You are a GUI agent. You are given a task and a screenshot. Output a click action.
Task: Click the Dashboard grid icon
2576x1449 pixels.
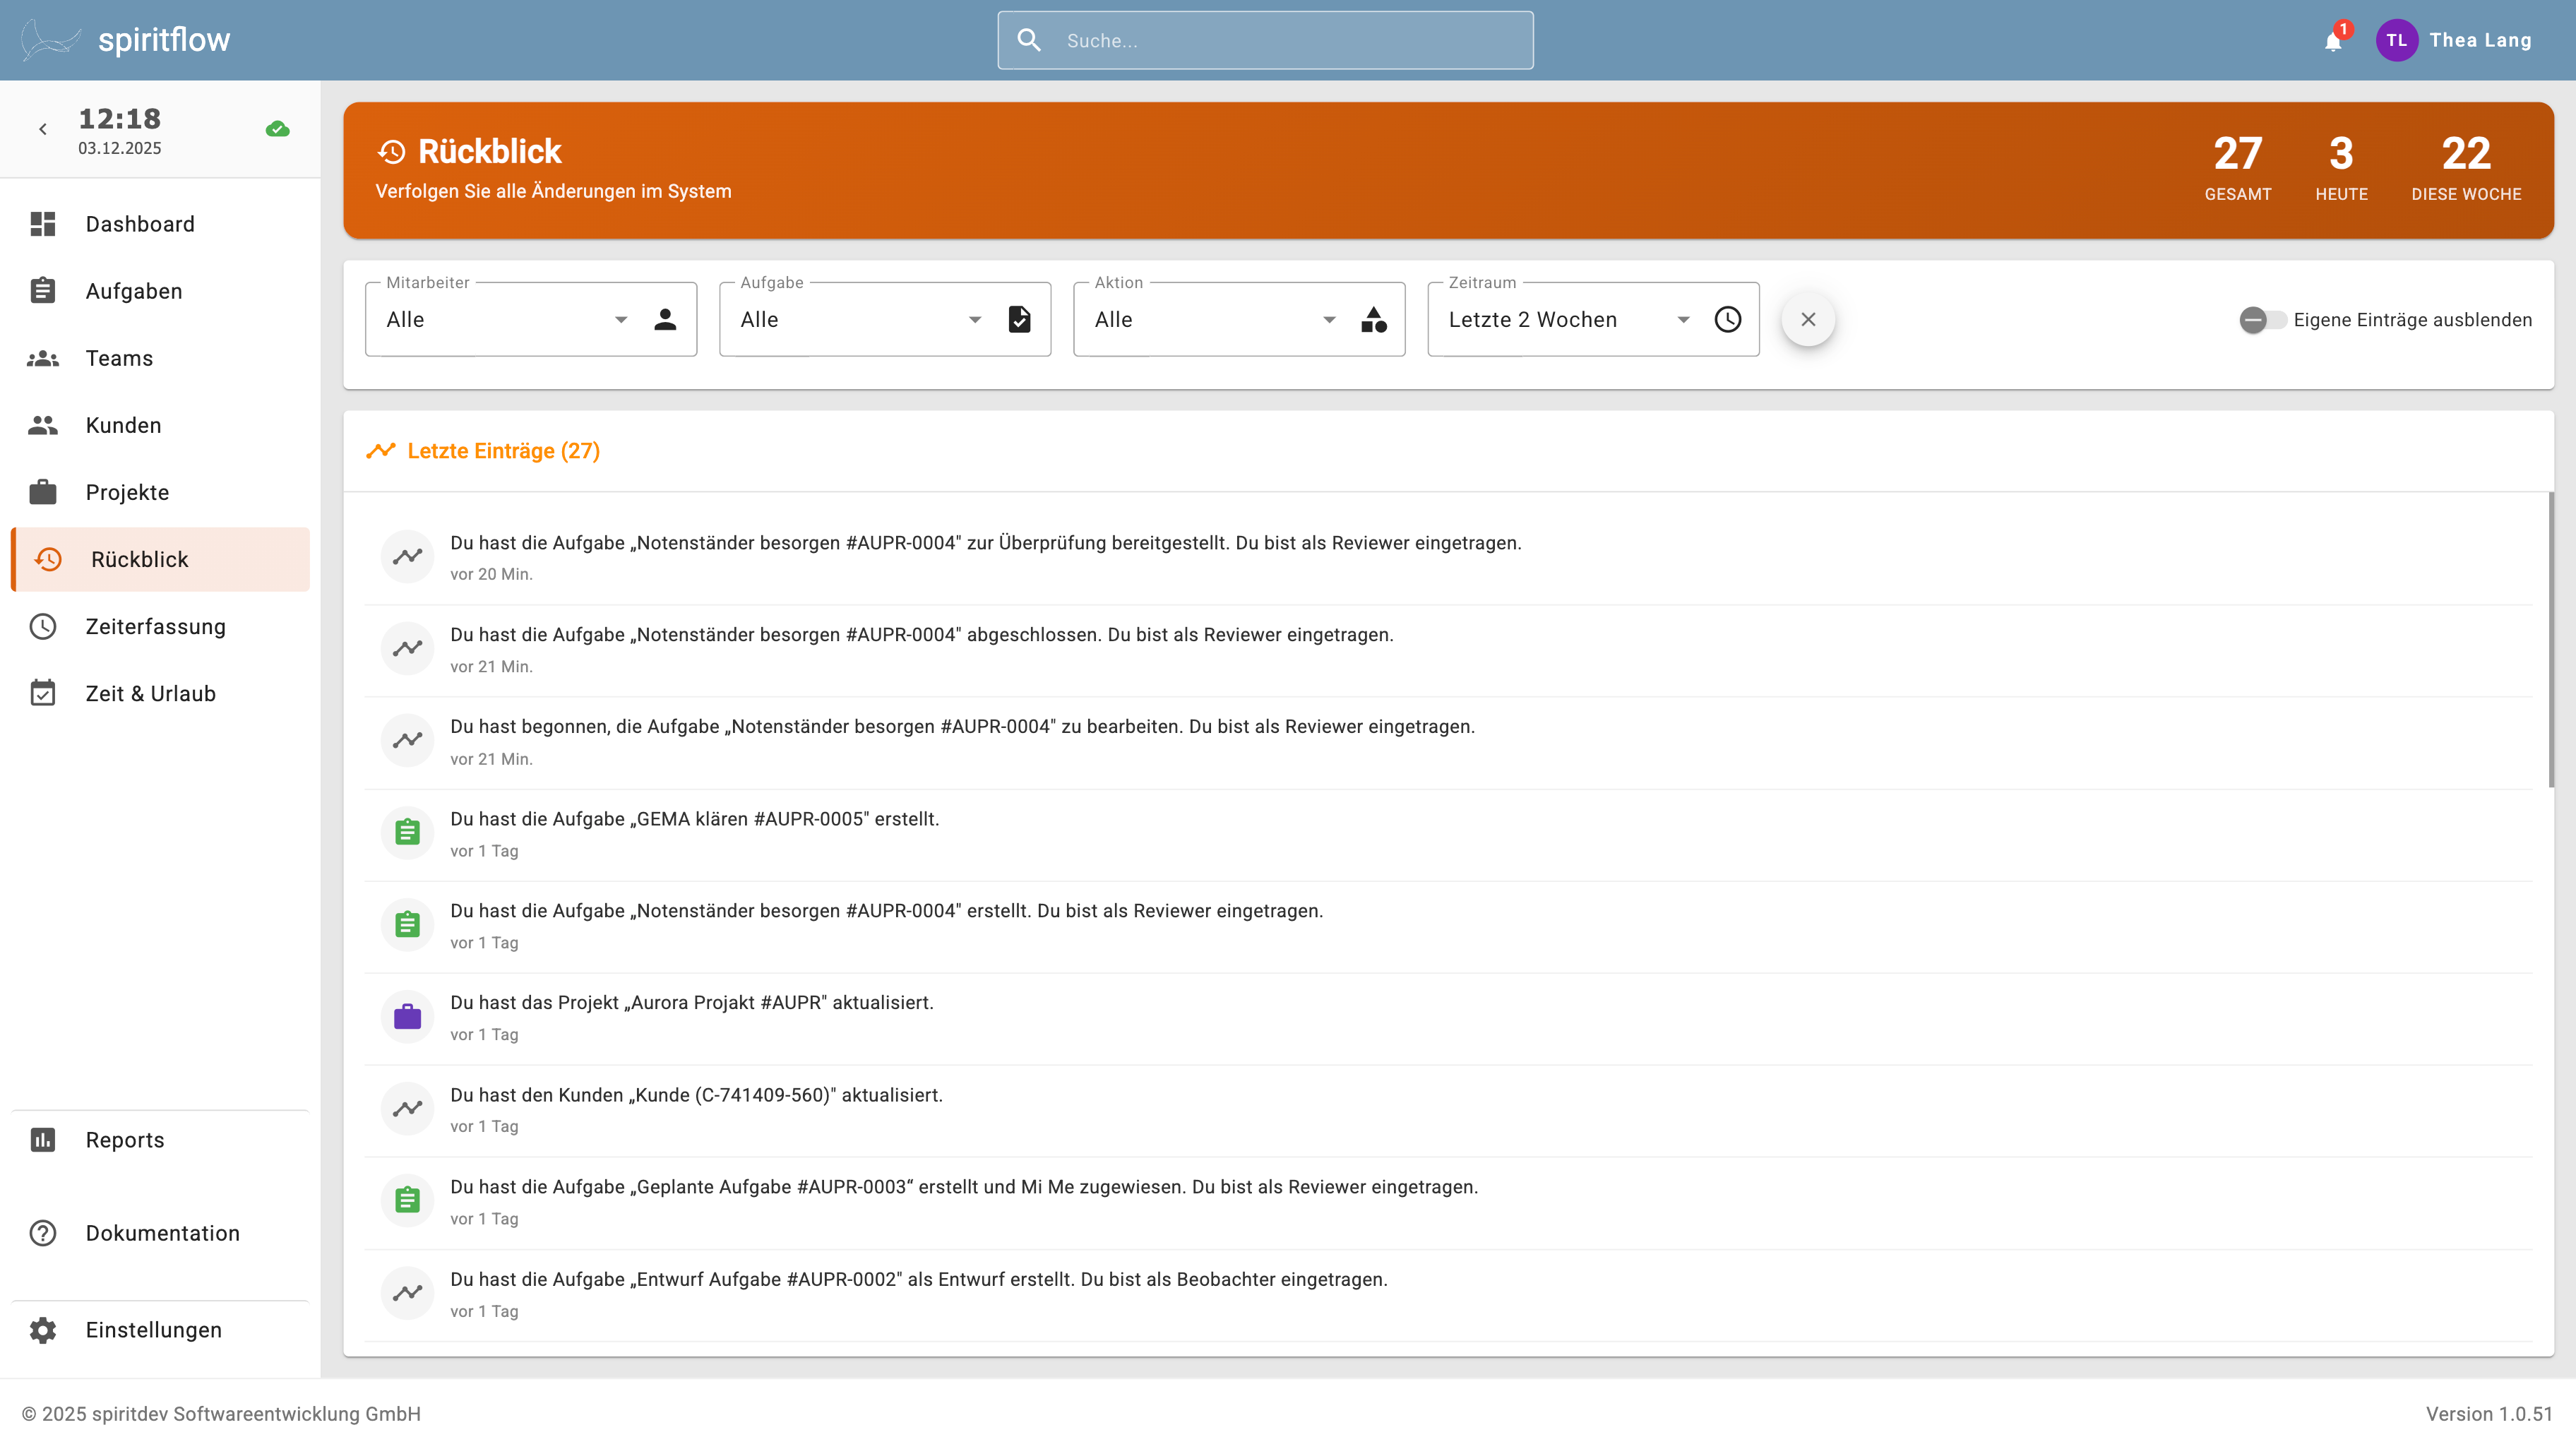[43, 224]
